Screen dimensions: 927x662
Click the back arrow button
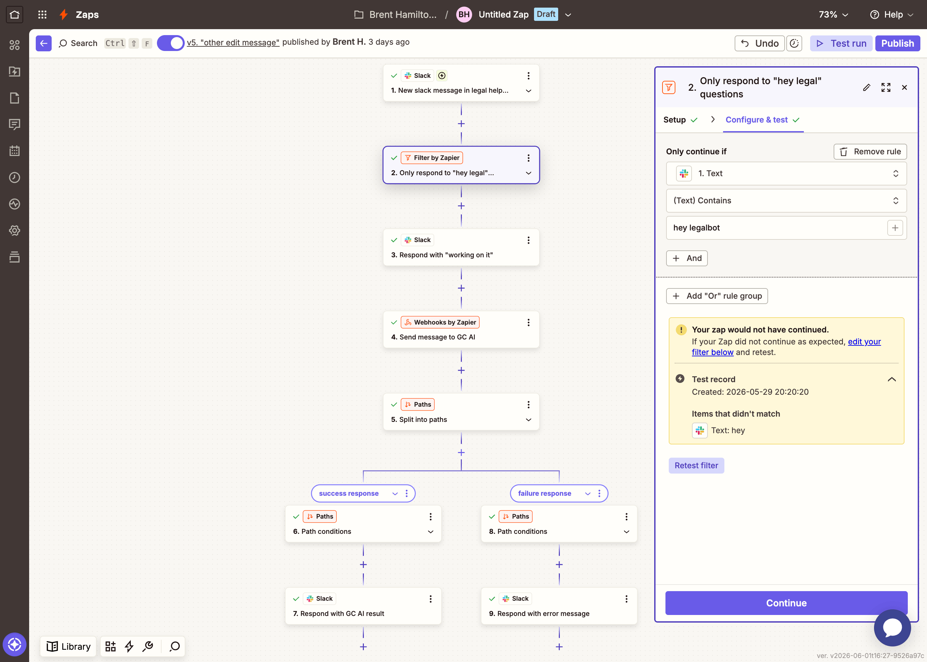44,43
